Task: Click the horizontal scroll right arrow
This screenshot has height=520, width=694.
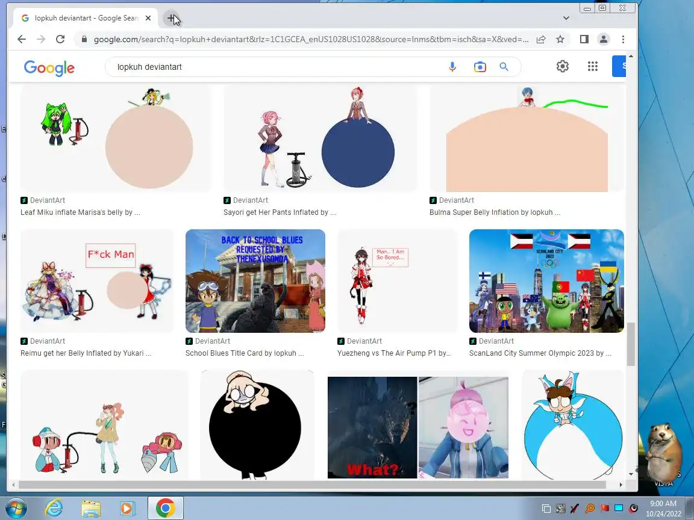Action: 621,484
